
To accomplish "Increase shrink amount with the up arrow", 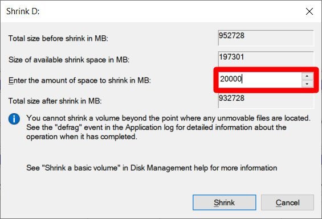I will 307,76.
